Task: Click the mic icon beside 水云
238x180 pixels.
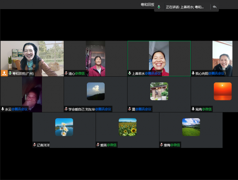Action: 3,109
